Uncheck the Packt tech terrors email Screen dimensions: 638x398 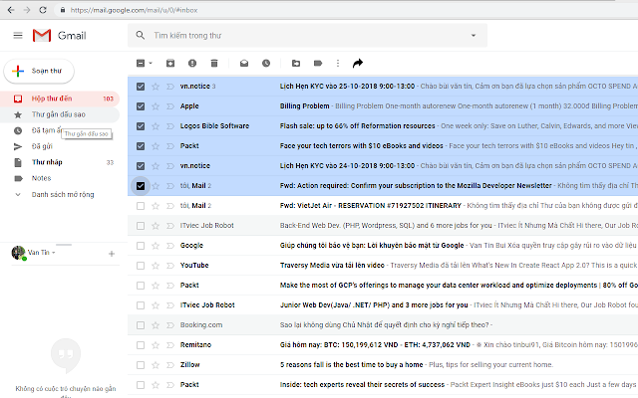pyautogui.click(x=141, y=146)
